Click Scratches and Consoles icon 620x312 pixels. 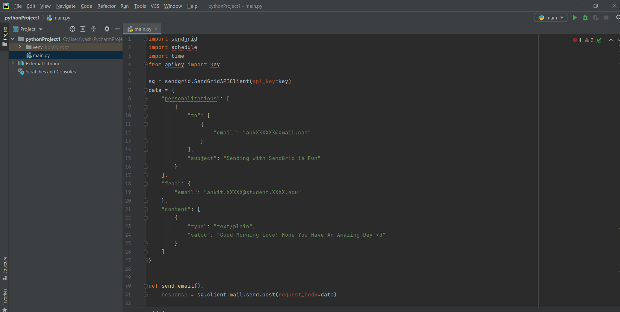tap(21, 71)
